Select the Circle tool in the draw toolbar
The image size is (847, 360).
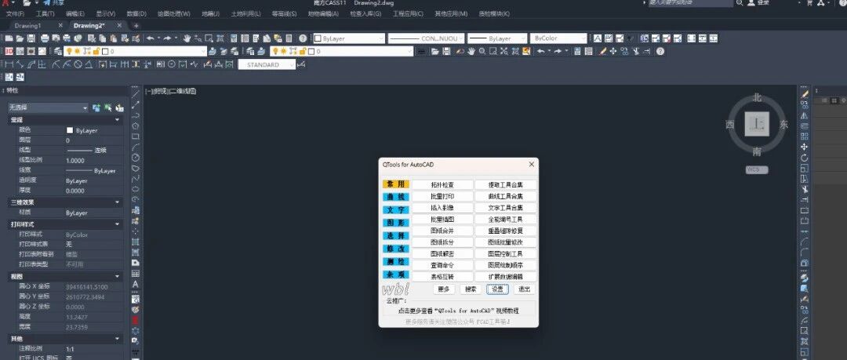tap(136, 158)
